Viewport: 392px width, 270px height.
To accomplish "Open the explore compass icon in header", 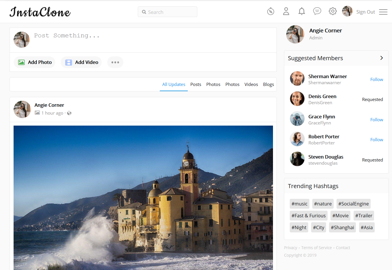I will tap(270, 12).
